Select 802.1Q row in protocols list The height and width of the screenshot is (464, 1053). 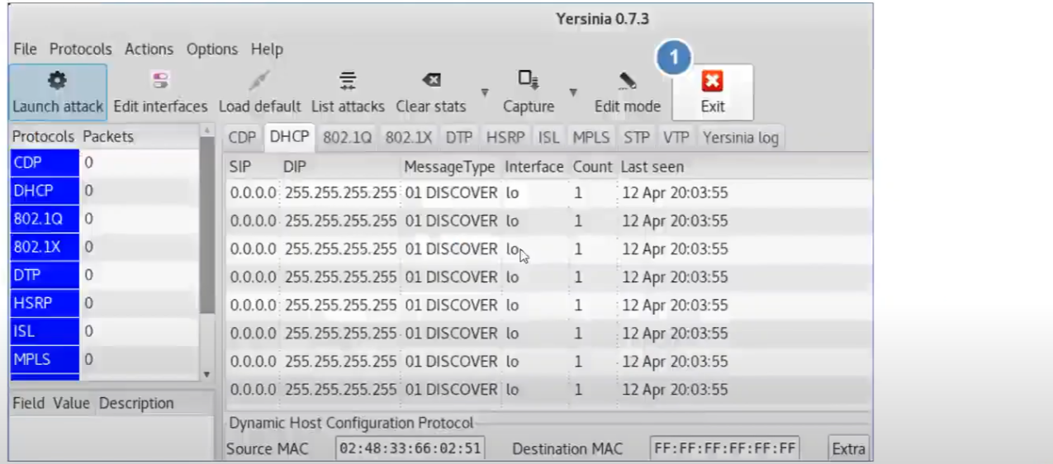pyautogui.click(x=104, y=219)
